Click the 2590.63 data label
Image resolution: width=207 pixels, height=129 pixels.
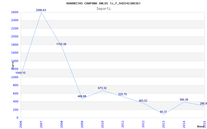click(x=41, y=10)
